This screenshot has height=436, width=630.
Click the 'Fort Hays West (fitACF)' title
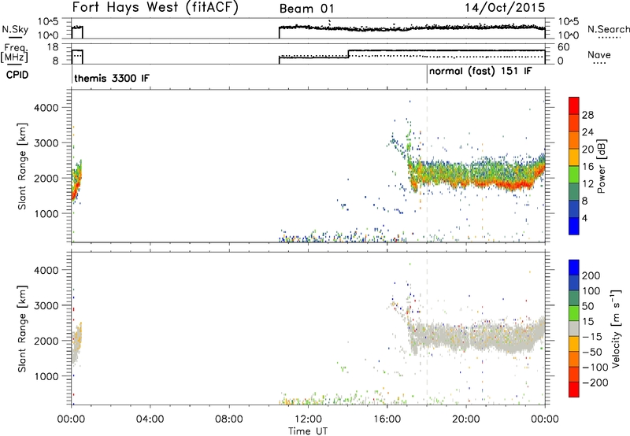(x=154, y=8)
